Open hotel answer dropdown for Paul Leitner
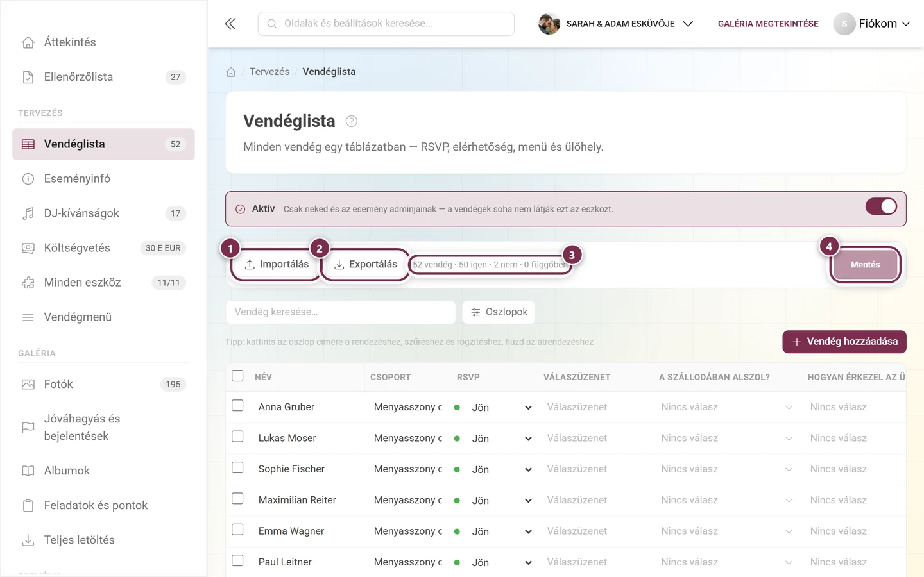Viewport: 924px width, 577px height. pos(726,562)
